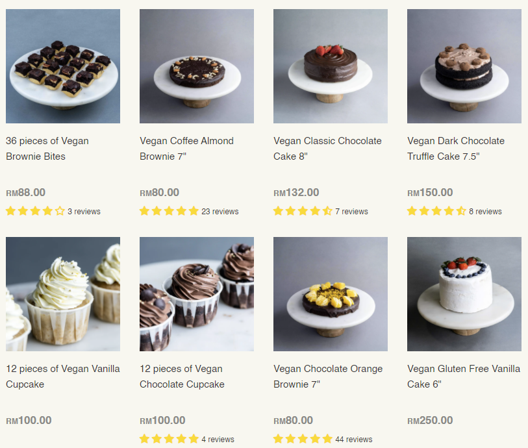Open the 23 reviews link
Image resolution: width=528 pixels, height=448 pixels.
click(x=220, y=212)
